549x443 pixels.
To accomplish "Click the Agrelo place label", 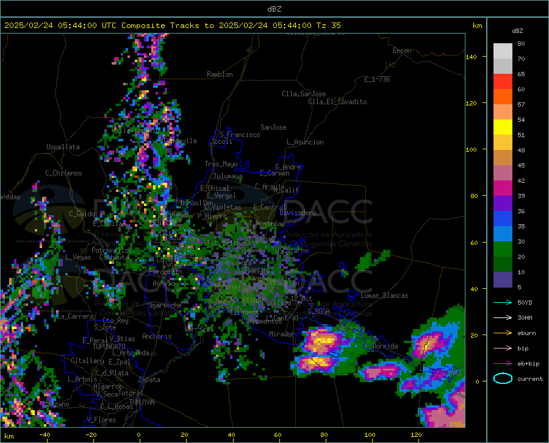I will pos(163,283).
